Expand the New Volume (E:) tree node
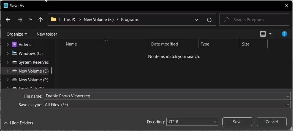The width and height of the screenshot is (293, 131). point(8,71)
